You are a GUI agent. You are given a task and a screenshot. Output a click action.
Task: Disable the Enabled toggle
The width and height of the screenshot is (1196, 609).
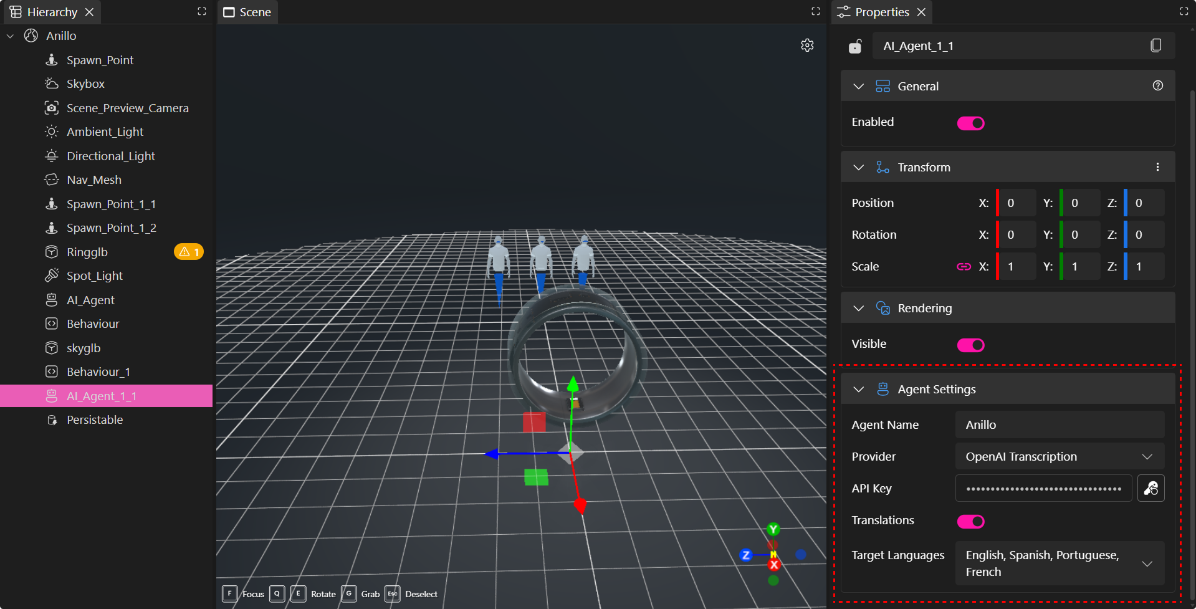click(x=970, y=123)
